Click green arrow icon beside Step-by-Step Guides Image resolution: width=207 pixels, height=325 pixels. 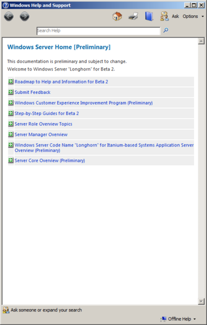(x=11, y=113)
